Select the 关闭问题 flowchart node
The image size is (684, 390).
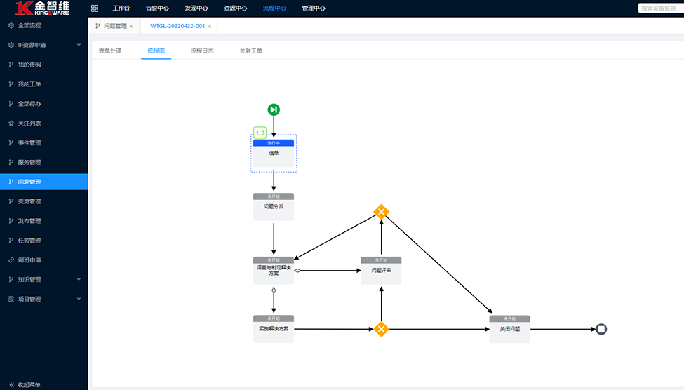(x=509, y=329)
